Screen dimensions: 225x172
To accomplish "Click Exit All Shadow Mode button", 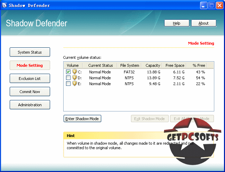I will click(192, 119).
